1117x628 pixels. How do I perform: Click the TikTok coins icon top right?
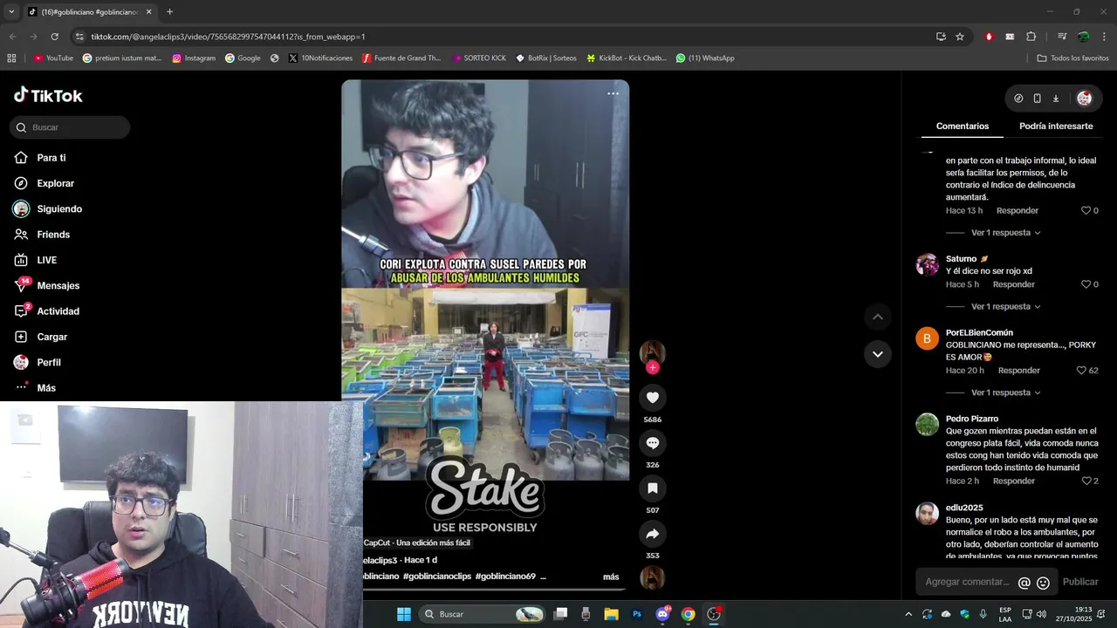pos(1018,99)
